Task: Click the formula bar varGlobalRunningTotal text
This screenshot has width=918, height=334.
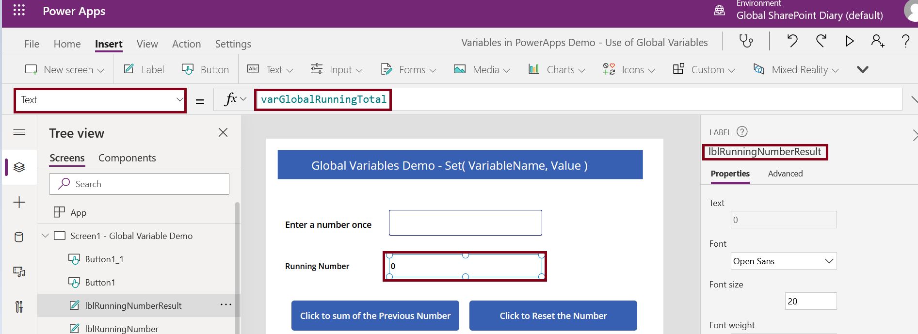Action: click(323, 99)
